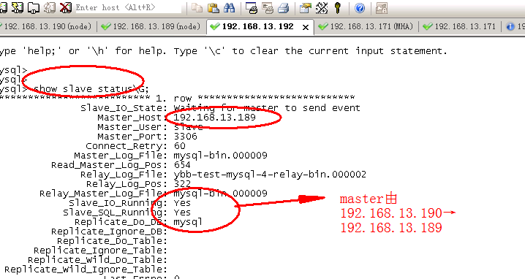The width and height of the screenshot is (525, 279).
Task: Click the 'Waiting for master to send event' text
Action: coord(267,108)
